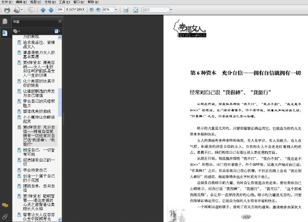Viewport: 308px width, 222px height.
Task: Open the dropdown arrow beside the collaborate icon
Action: (22, 10)
